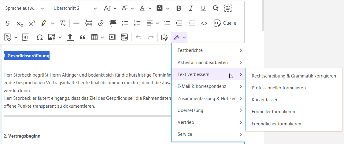
Task: Toggle bold formatting
Action: pyautogui.click(x=179, y=8)
